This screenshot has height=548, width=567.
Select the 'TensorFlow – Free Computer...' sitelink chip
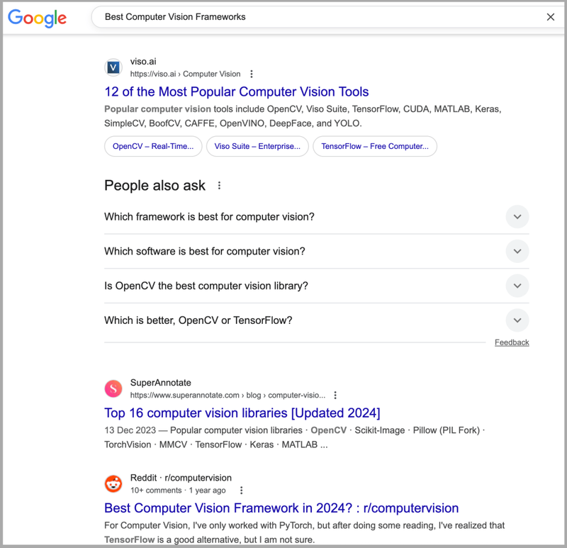pyautogui.click(x=375, y=146)
